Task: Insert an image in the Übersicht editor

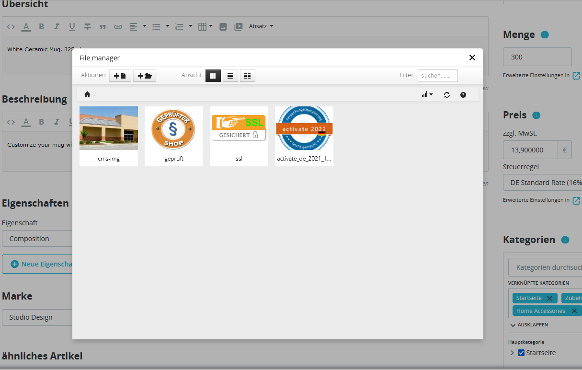Action: click(223, 26)
